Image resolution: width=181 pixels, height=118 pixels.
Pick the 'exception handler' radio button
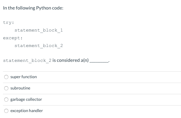tap(6, 111)
